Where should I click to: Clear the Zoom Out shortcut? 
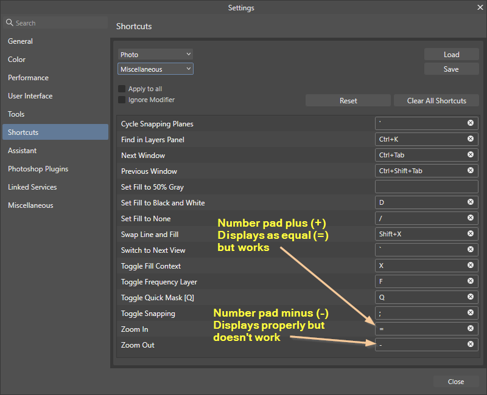coord(470,345)
